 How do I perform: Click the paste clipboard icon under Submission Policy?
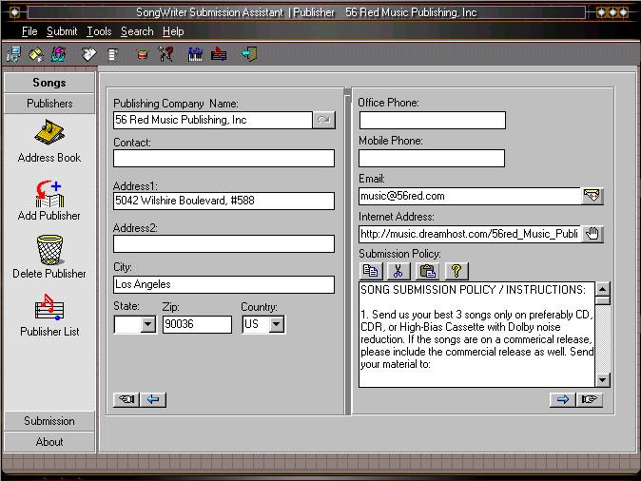pyautogui.click(x=427, y=271)
